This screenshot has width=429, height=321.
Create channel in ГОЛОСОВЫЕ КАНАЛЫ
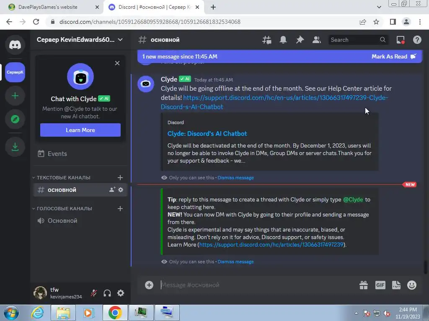(120, 209)
